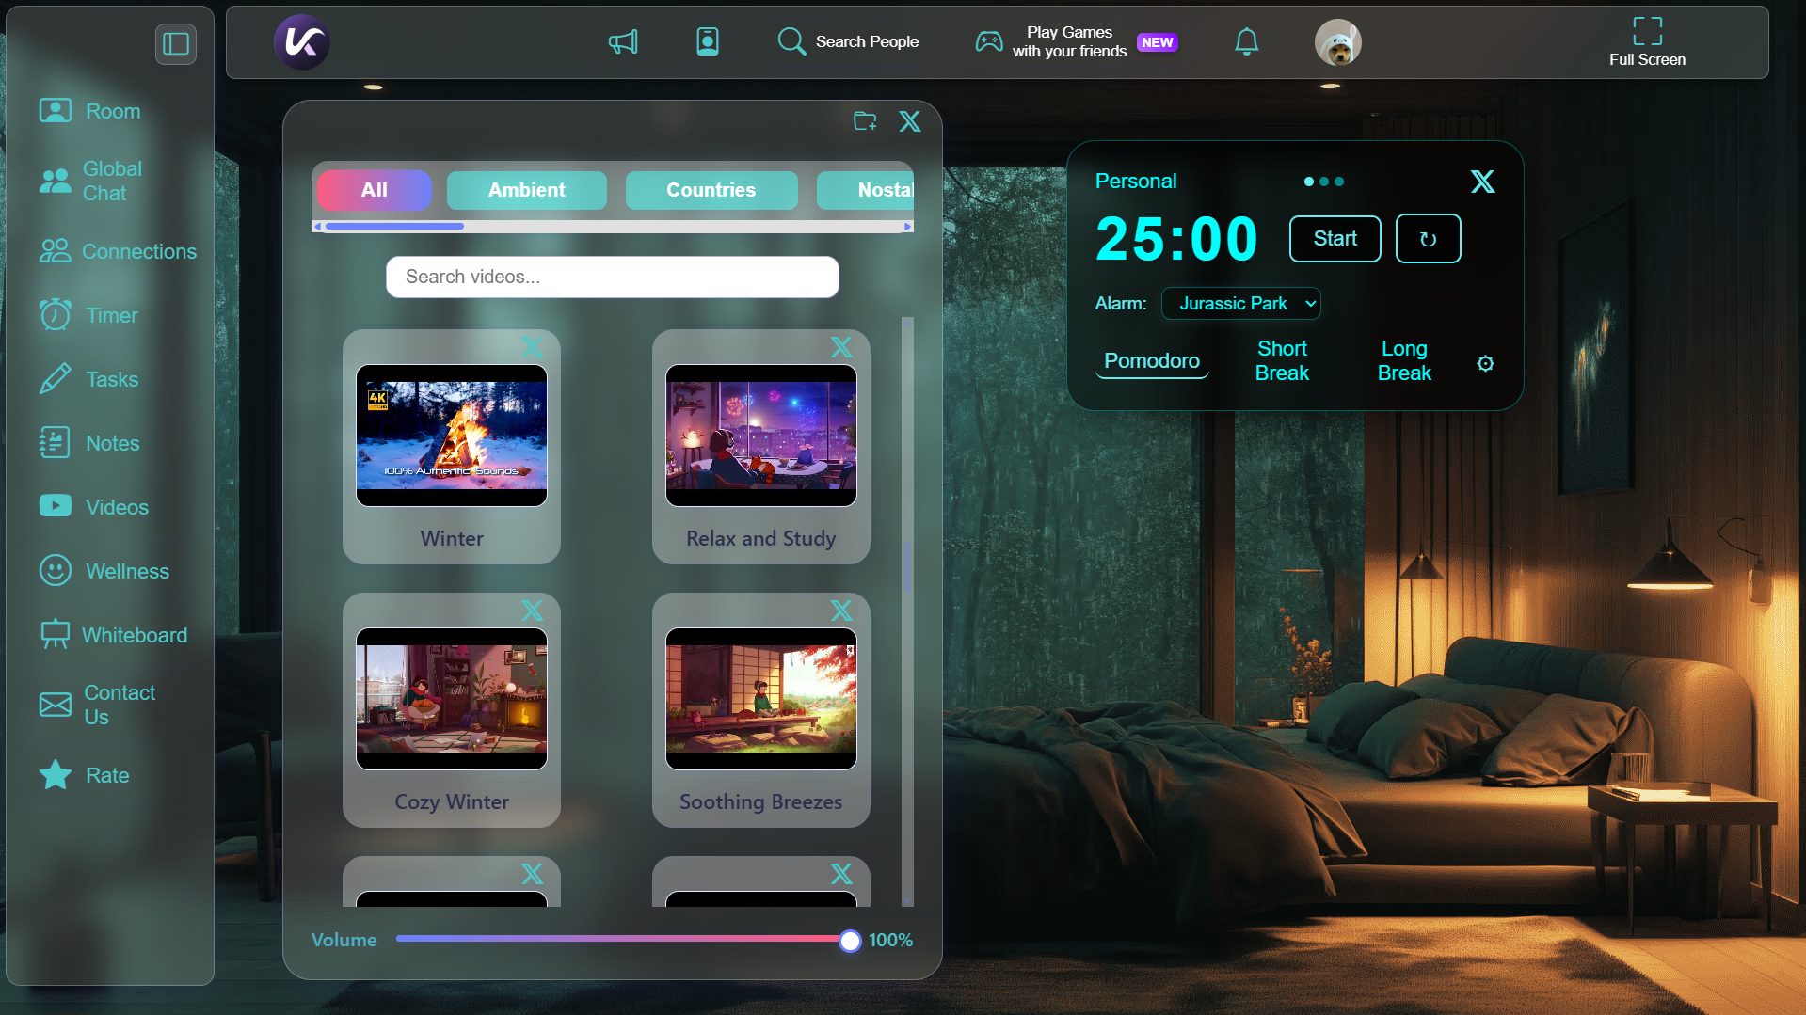Remove the Relax and Study card
Screen dimensions: 1806x1015
(841, 347)
